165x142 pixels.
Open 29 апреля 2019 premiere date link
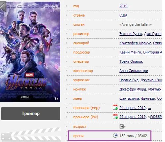pyautogui.click(x=133, y=117)
